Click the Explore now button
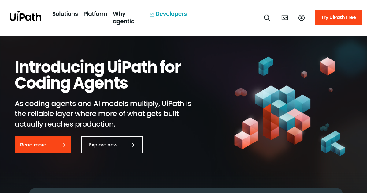Image resolution: width=367 pixels, height=193 pixels. point(112,145)
